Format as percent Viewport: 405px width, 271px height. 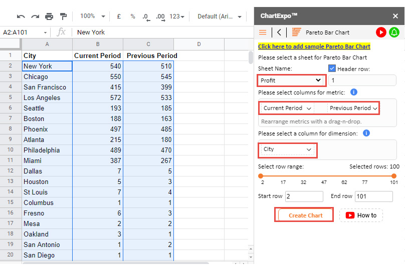133,16
